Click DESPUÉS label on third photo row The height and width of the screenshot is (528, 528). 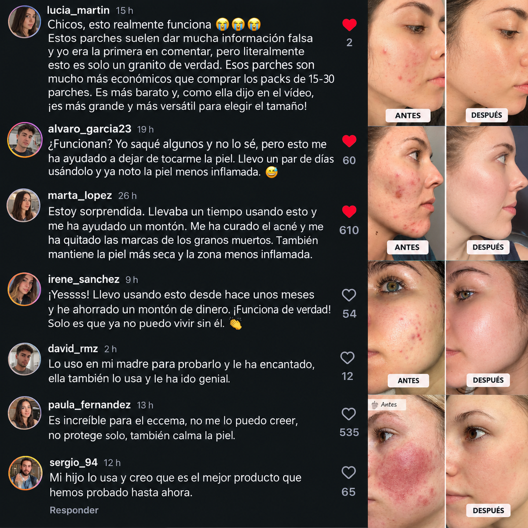coord(488,380)
